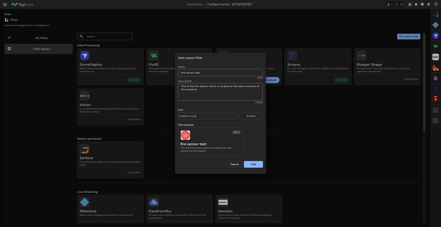The width and height of the screenshot is (441, 227).
Task: Open the analytics bar chart icon
Action: coord(410,4)
